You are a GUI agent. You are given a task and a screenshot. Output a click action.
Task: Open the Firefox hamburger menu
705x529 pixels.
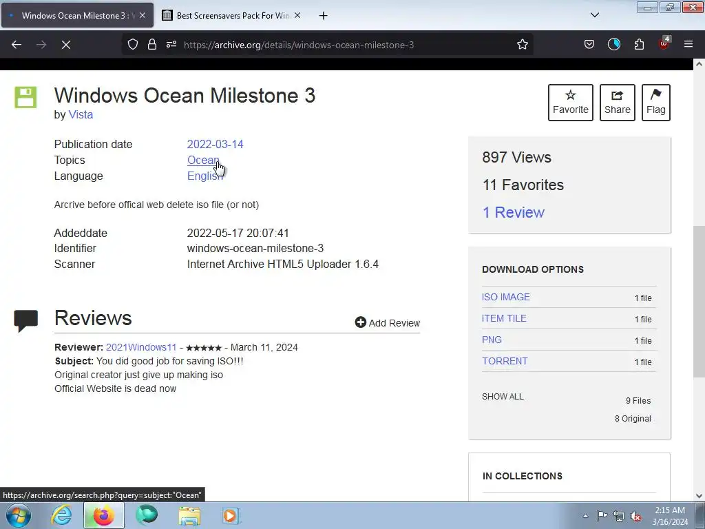tap(688, 44)
